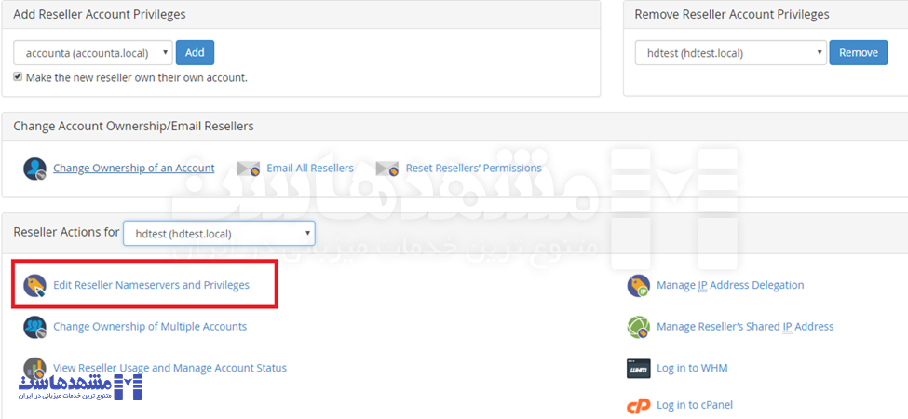Open Edit Reseller Nameservers and Privileges link
908x419 pixels.
(151, 285)
